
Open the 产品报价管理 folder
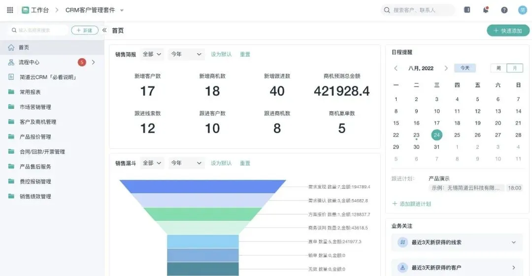tap(52, 137)
